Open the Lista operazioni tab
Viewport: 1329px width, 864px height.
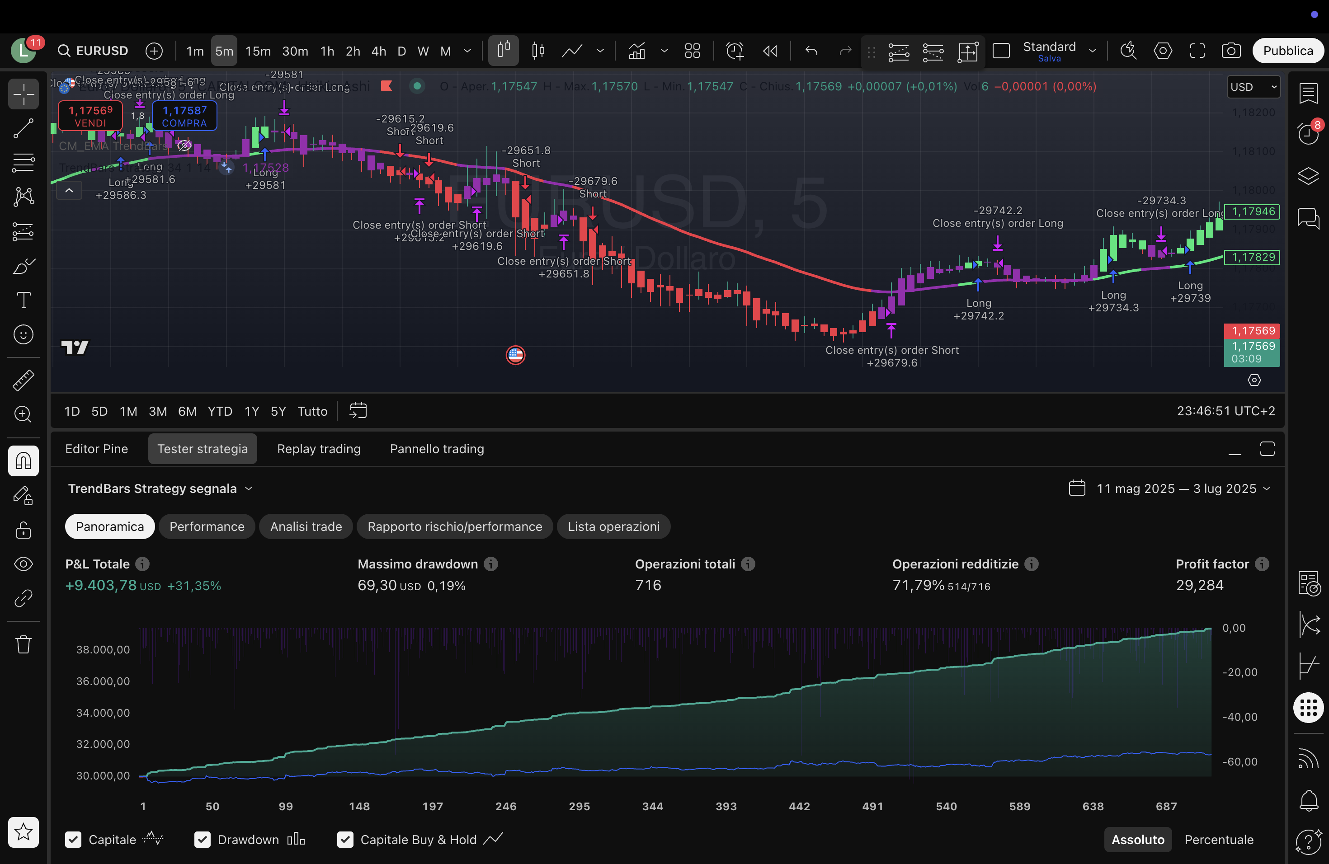pyautogui.click(x=613, y=526)
